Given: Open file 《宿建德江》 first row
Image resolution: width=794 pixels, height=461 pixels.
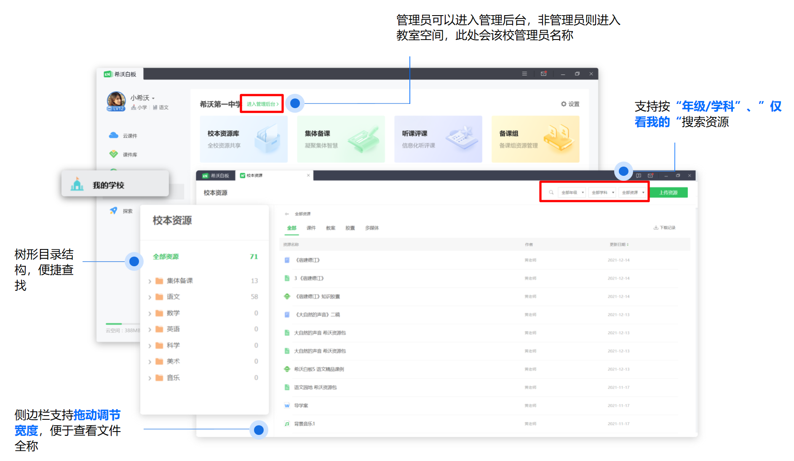Looking at the screenshot, I should [308, 260].
